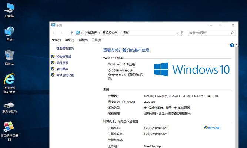
Task: Click 系统 in the breadcrumb path
Action: coord(126,33)
